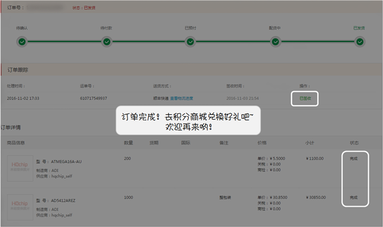Select the 已预付 step checkmark icon
The height and width of the screenshot is (227, 383).
pyautogui.click(x=190, y=41)
